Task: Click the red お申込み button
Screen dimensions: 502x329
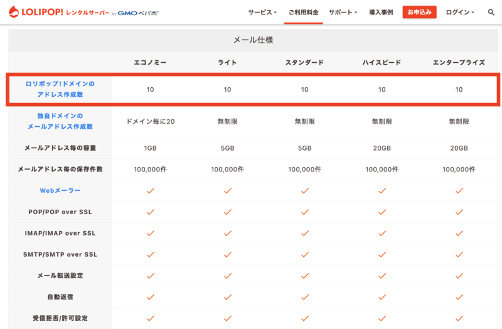Action: [419, 12]
